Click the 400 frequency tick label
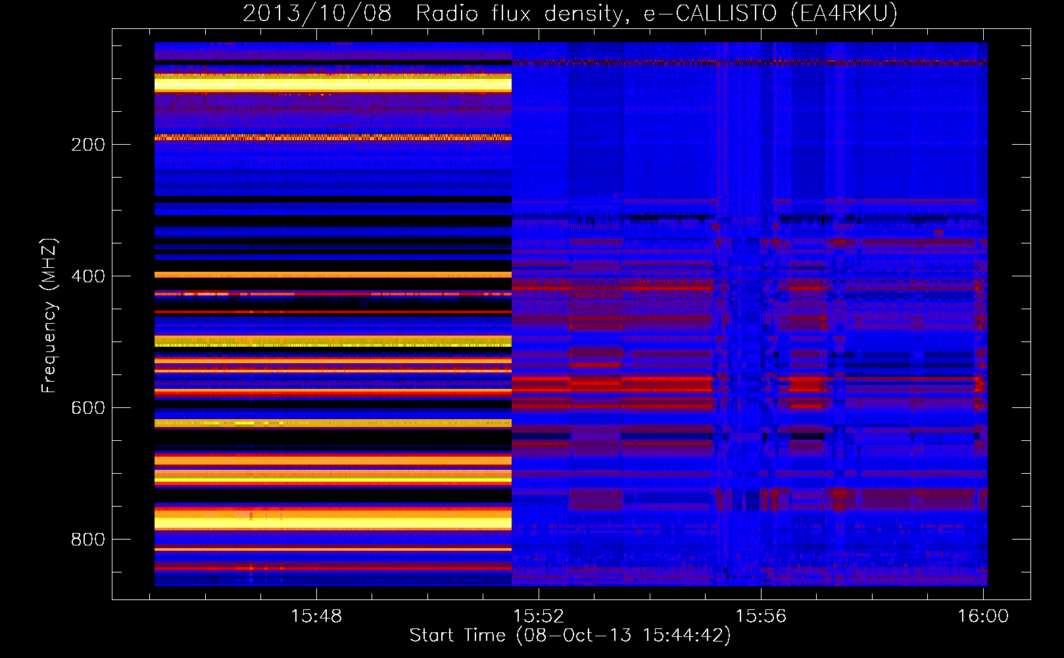The height and width of the screenshot is (658, 1064). pos(88,276)
